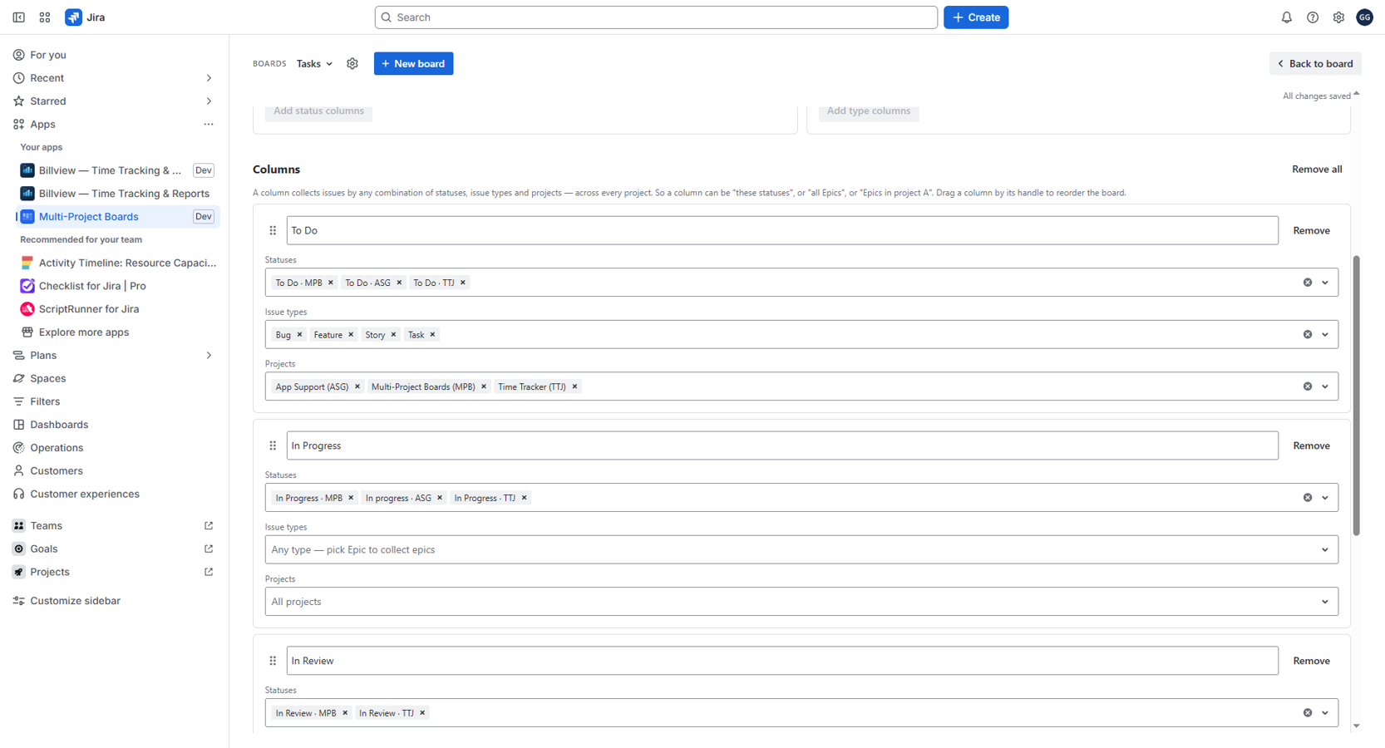Viewport: 1385px width, 748px height.
Task: Open the Apps more options ellipsis
Action: 209,125
